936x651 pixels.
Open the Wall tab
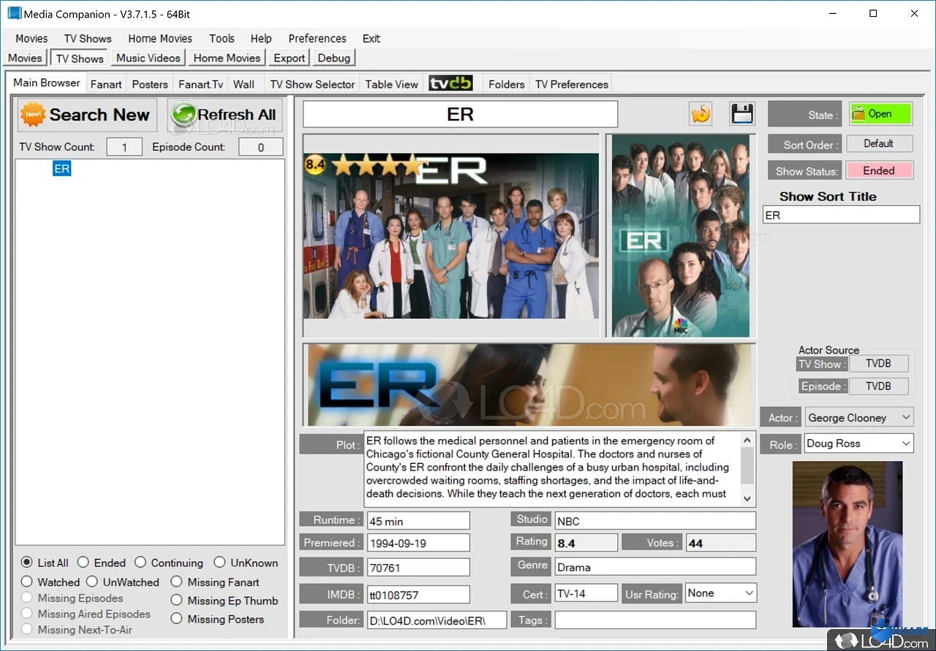point(244,84)
